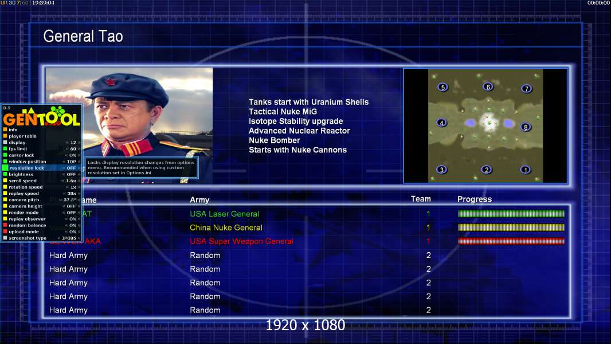Screen dimensions: 611x344
Task: Click the left arrow before fps limit 60
Action: tap(67, 149)
